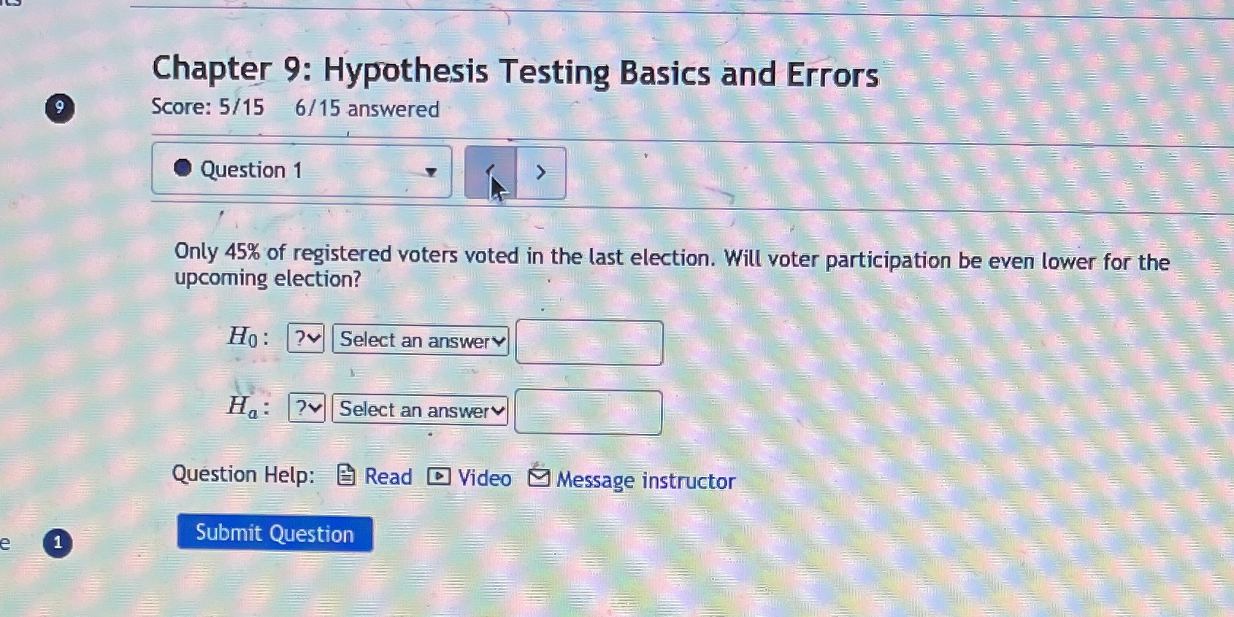1234x617 pixels.
Task: Click the filled circle beside Question 1
Action: click(182, 168)
